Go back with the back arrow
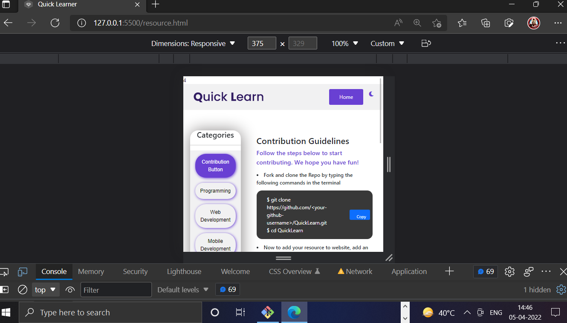567x323 pixels. pyautogui.click(x=8, y=23)
